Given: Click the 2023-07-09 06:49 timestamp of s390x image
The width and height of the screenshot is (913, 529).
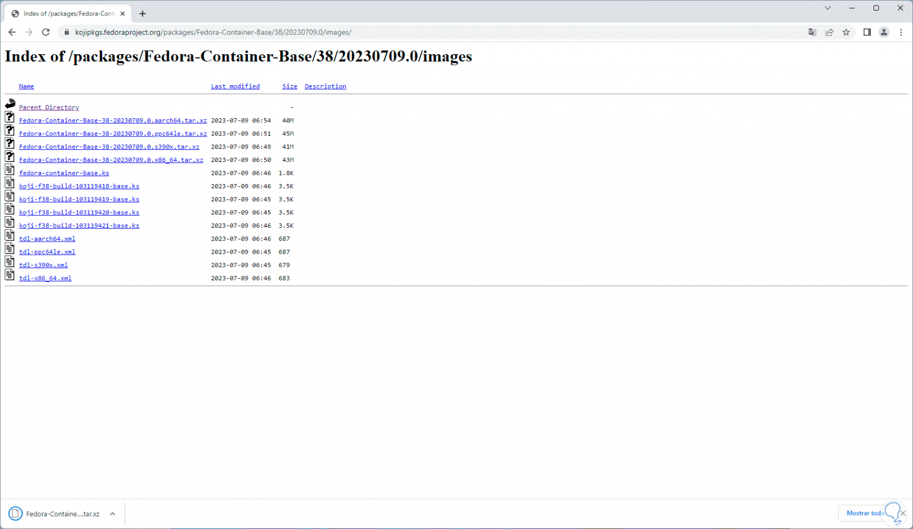Looking at the screenshot, I should point(241,147).
